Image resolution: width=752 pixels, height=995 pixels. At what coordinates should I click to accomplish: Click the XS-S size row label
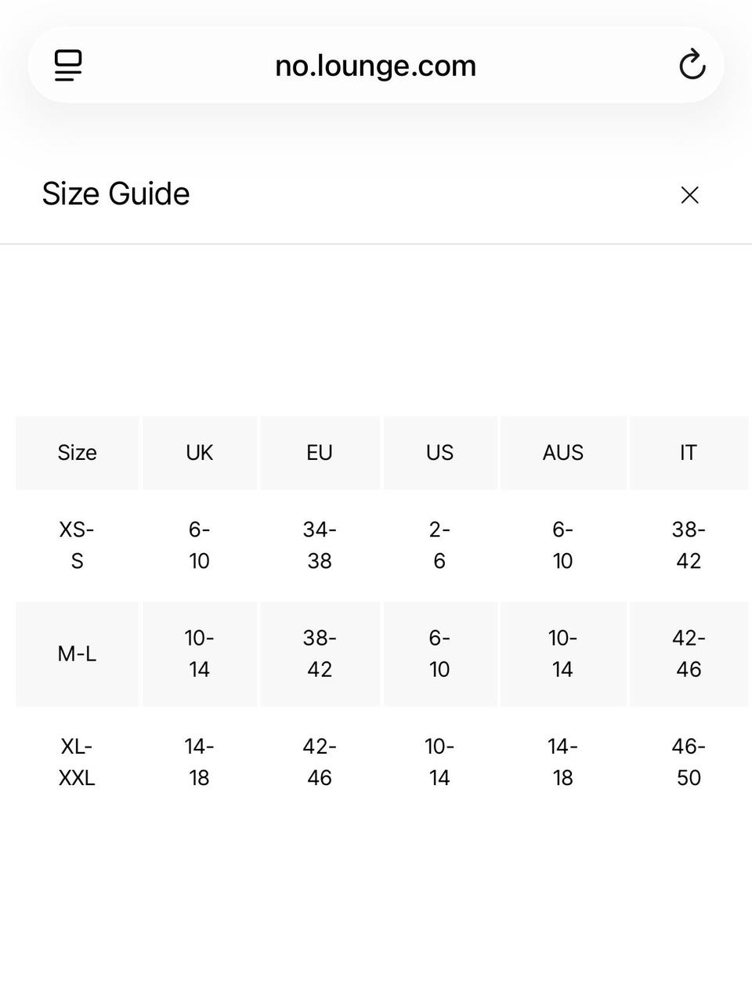tap(77, 545)
